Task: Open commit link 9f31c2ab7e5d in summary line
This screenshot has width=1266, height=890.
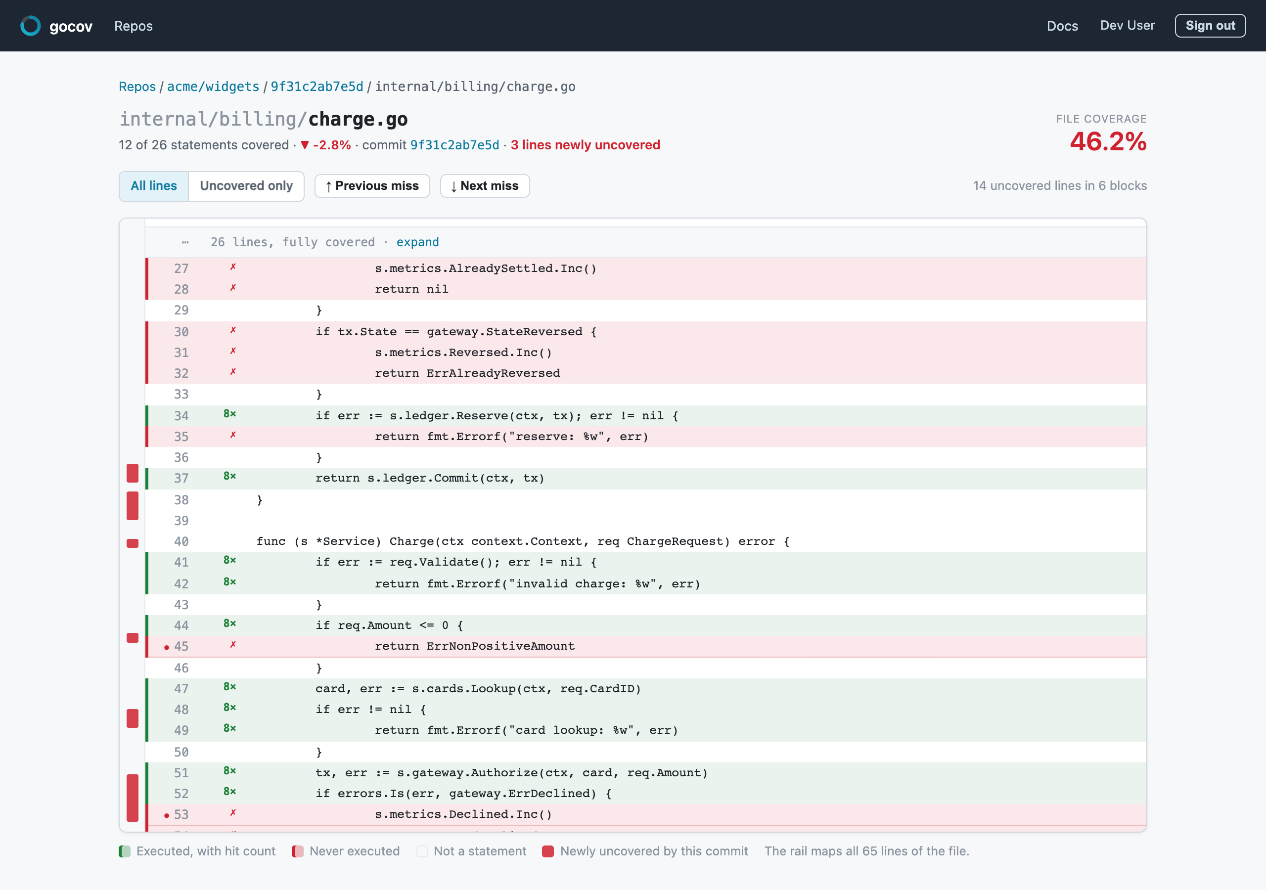Action: [x=454, y=145]
